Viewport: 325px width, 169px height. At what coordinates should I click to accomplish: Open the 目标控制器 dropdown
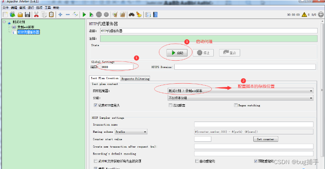pos(241,91)
